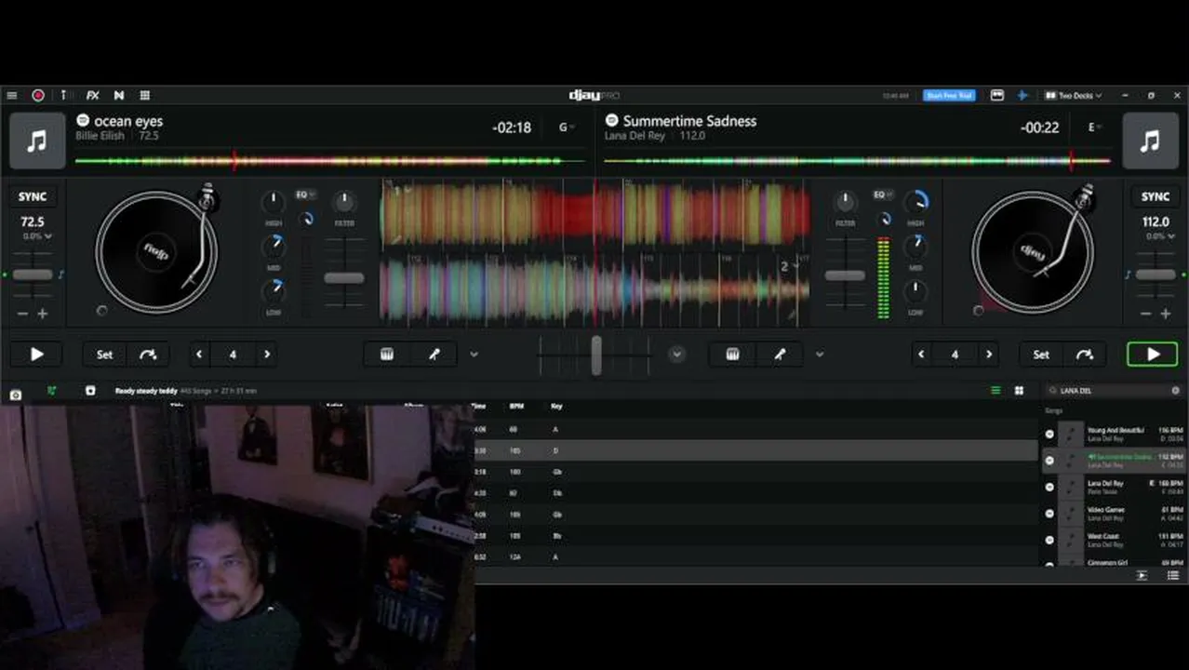Toggle right deck slip mode circle below turntable

click(x=978, y=311)
